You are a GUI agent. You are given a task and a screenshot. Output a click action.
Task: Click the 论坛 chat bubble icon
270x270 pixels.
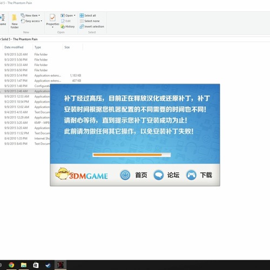click(158, 175)
